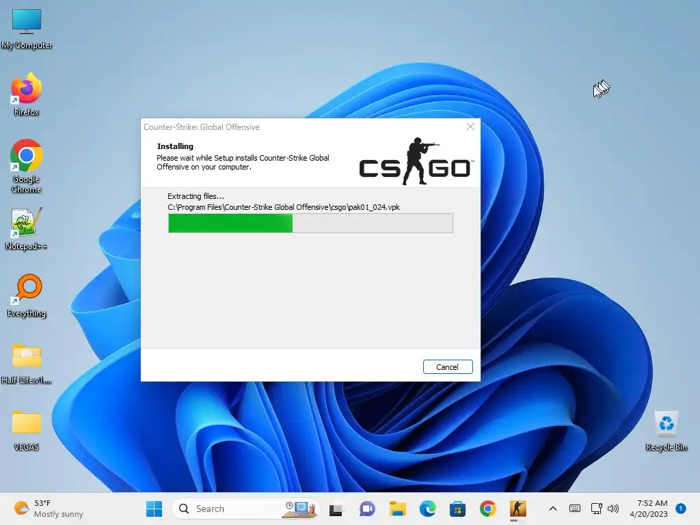
Task: Open Chrome from the taskbar
Action: coord(488,509)
